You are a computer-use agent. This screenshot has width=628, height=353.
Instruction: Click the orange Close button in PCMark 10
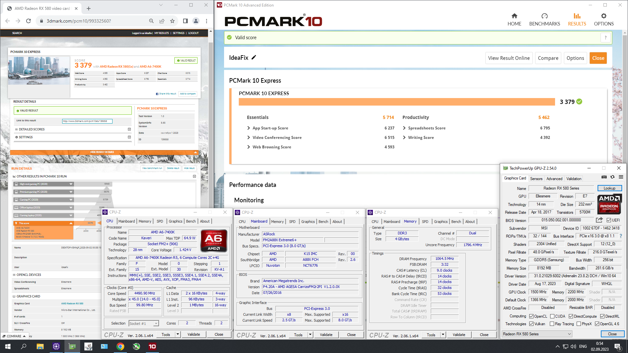click(x=598, y=58)
